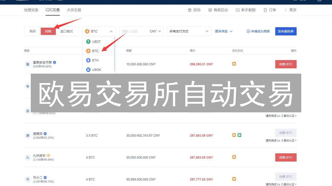
Task: Click 富 avatar of 富贵安全币商
Action: pyautogui.click(x=28, y=64)
